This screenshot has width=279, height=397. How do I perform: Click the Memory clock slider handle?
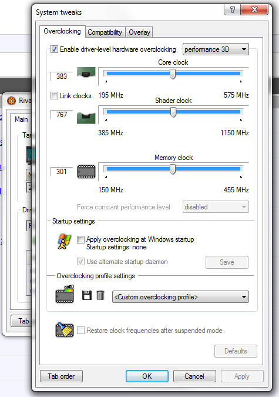(x=173, y=169)
